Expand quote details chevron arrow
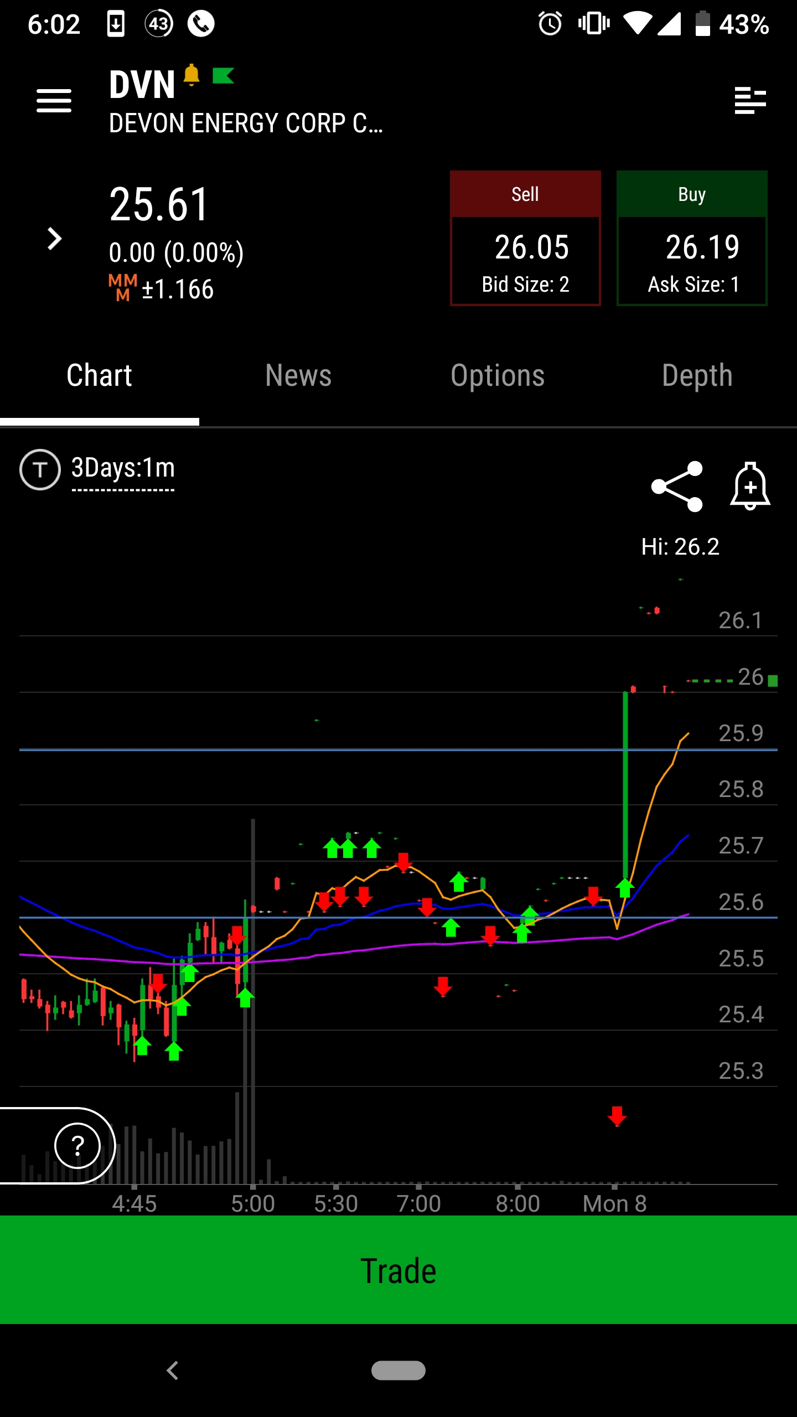 click(x=54, y=239)
